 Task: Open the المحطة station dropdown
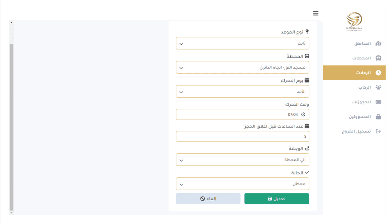click(x=242, y=67)
